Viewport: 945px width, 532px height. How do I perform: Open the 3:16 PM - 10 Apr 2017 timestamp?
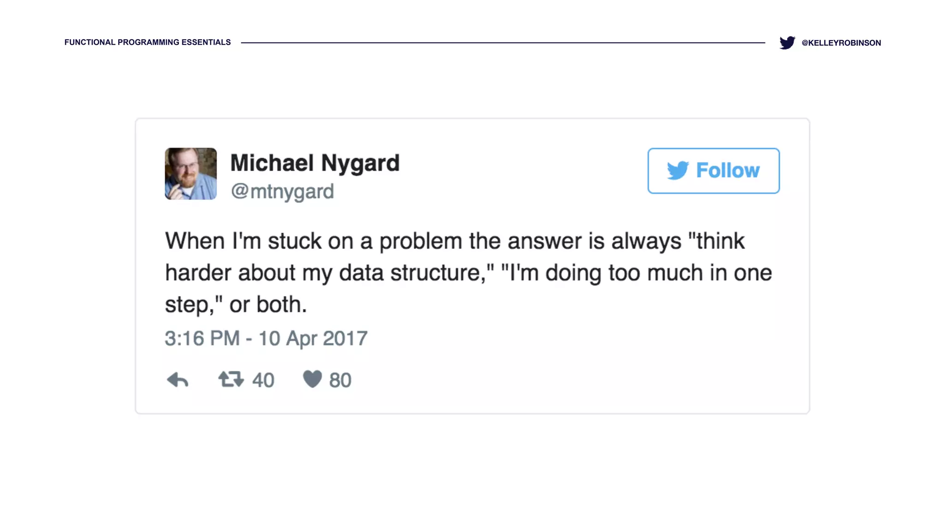coord(266,339)
